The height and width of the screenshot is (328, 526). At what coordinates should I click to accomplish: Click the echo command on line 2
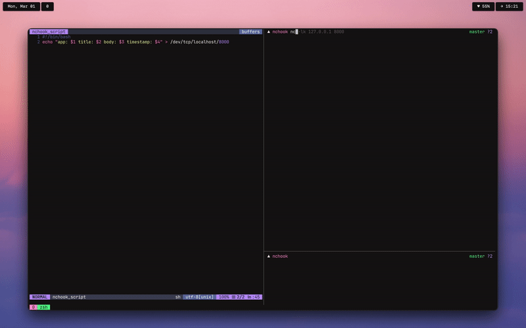[x=47, y=42]
